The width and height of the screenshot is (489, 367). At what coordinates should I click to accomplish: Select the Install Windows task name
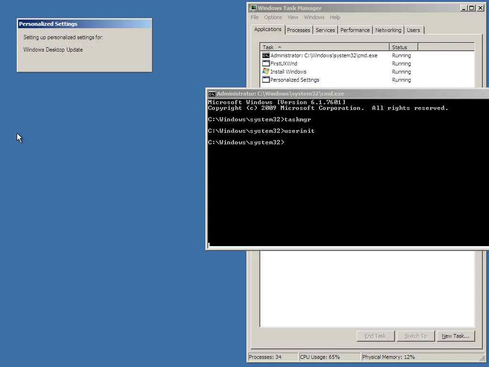pos(288,72)
